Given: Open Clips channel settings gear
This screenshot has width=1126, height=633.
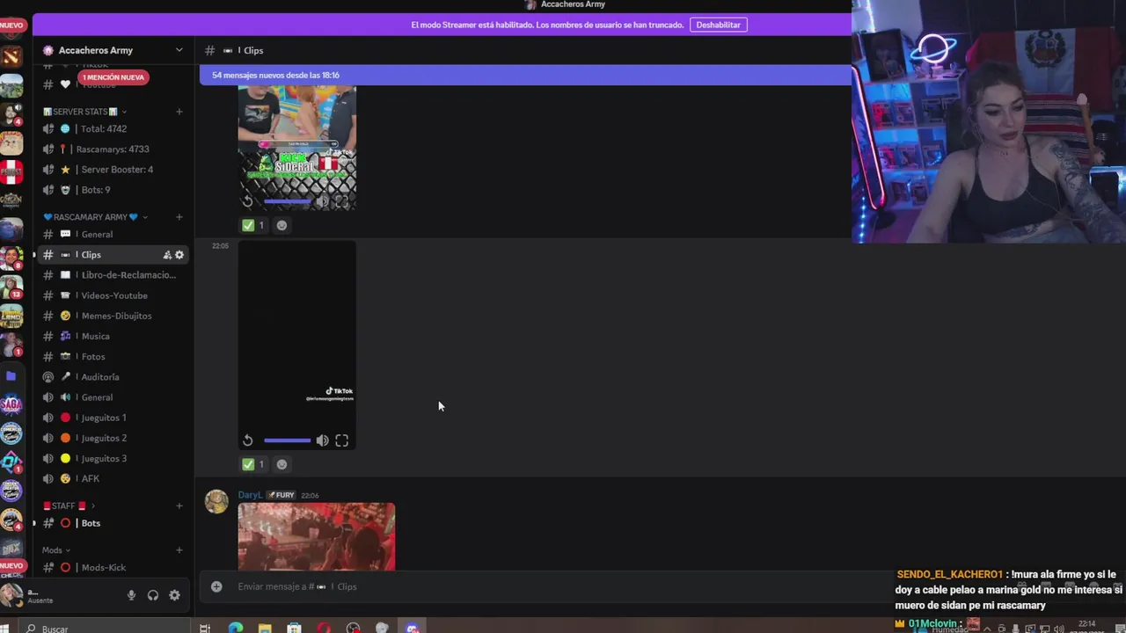Looking at the screenshot, I should 179,255.
